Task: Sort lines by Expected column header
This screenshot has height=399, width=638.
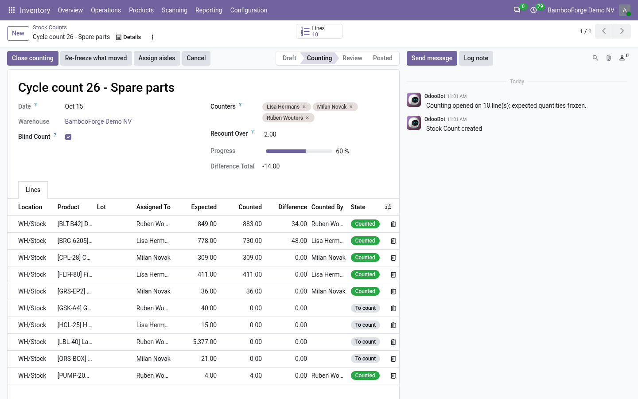Action: tap(204, 207)
